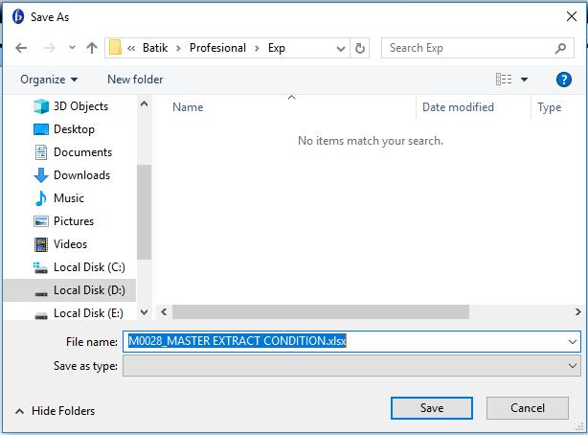
Task: Open the Organize menu
Action: pyautogui.click(x=49, y=80)
